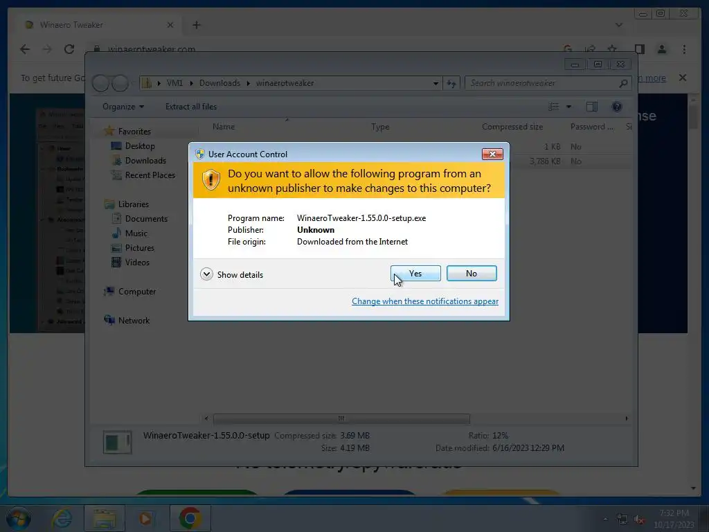Select Recent Places in Explorer navigation pane
Viewport: 709px width, 532px height.
pos(150,175)
